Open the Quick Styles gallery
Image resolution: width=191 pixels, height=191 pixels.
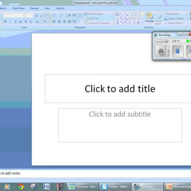(x=159, y=18)
